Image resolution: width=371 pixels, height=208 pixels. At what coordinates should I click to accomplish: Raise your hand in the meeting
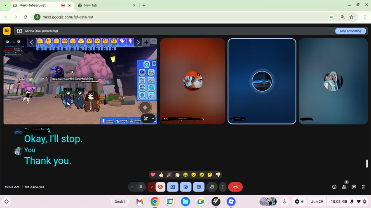pos(212,187)
